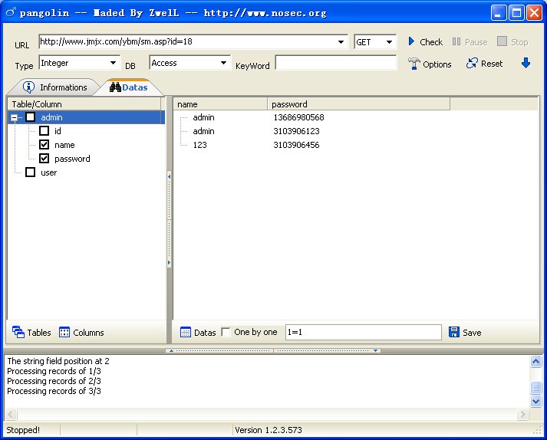
Task: Click the horizontal scrollbar right arrow
Action: tap(522, 414)
